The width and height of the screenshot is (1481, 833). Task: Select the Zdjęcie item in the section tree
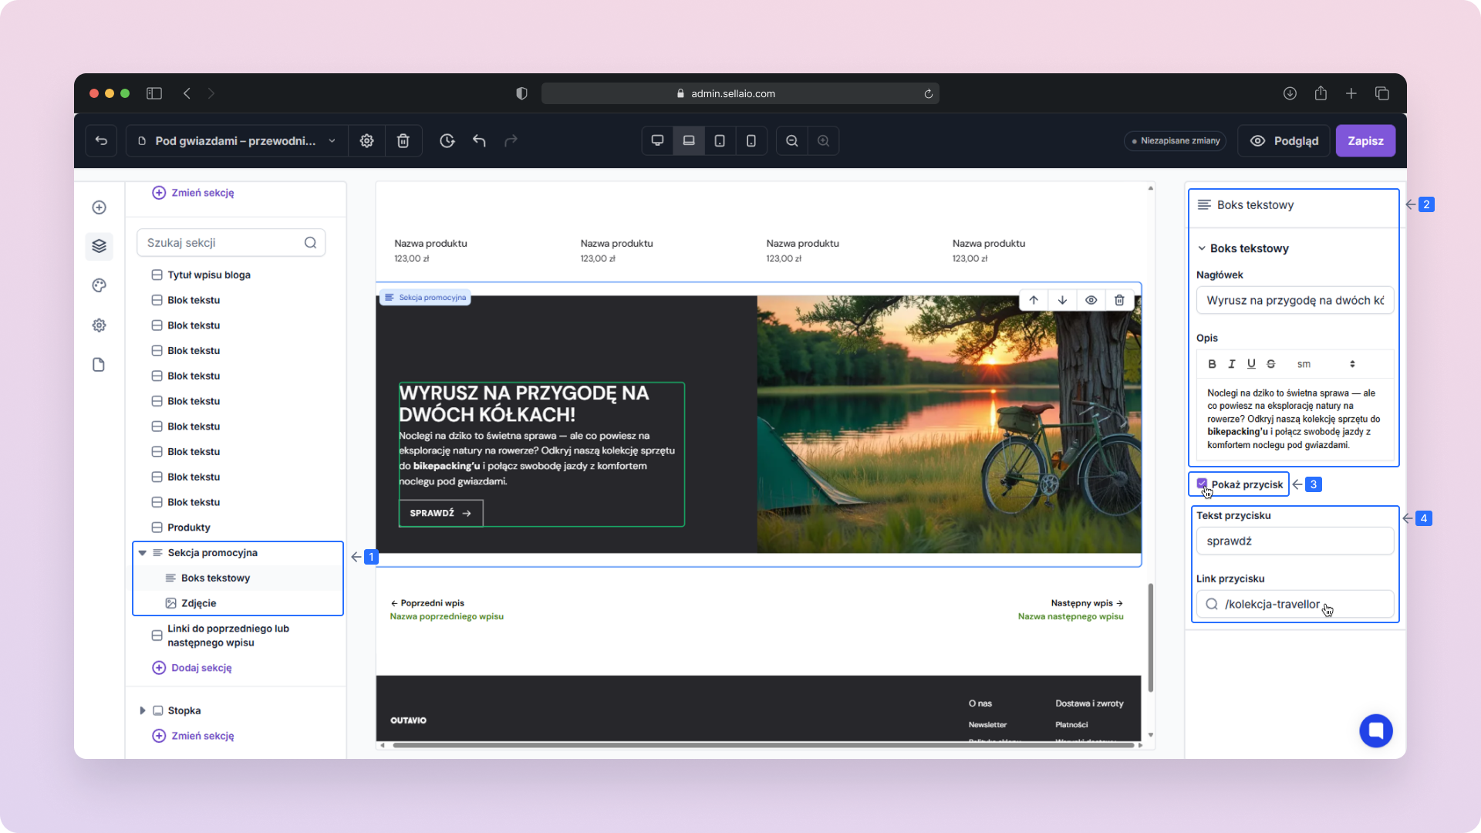point(198,603)
